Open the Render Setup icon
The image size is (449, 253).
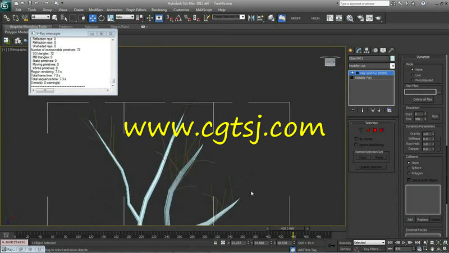point(360,18)
